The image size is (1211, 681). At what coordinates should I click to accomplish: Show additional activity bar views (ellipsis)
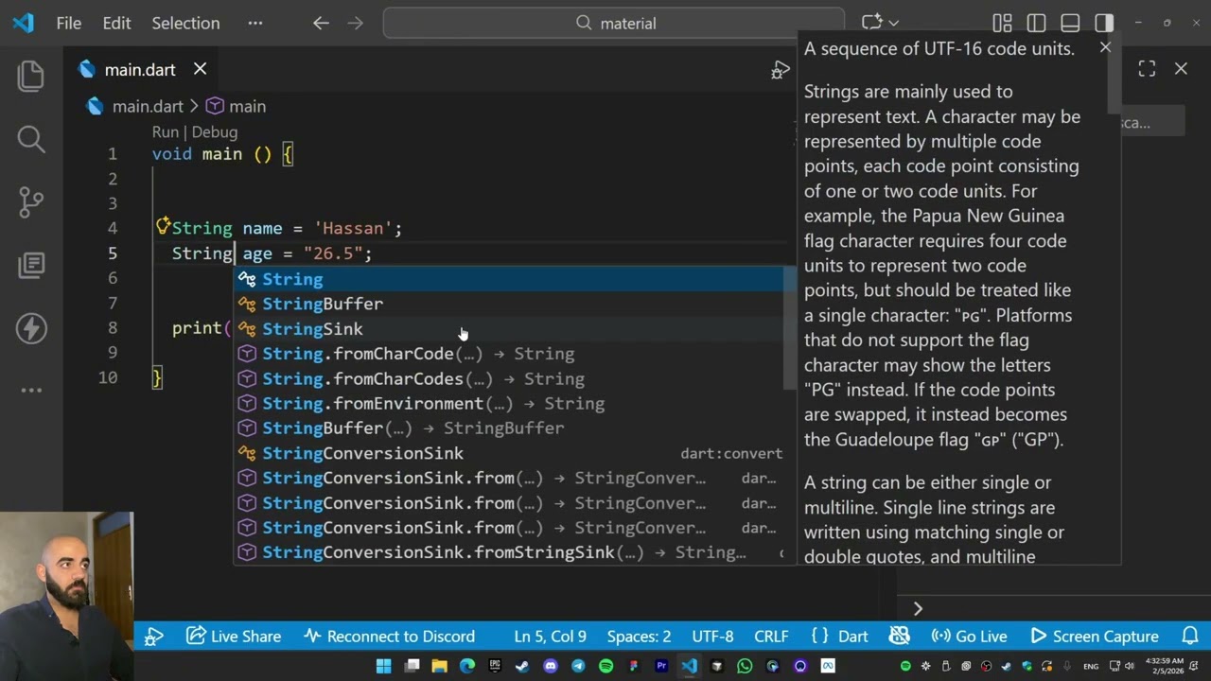(x=31, y=390)
